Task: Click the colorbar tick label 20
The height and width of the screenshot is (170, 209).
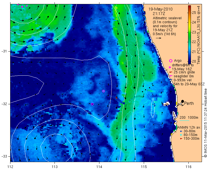Action: click(194, 61)
